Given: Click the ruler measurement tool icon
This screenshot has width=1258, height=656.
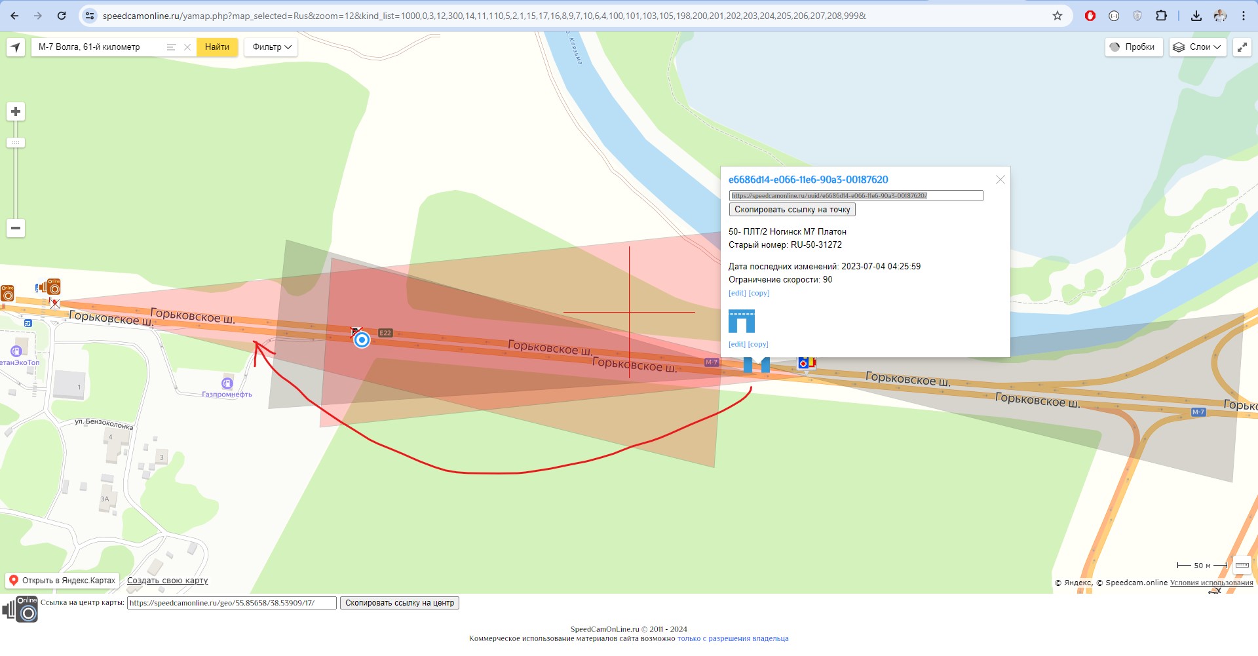Looking at the screenshot, I should click(x=1242, y=565).
